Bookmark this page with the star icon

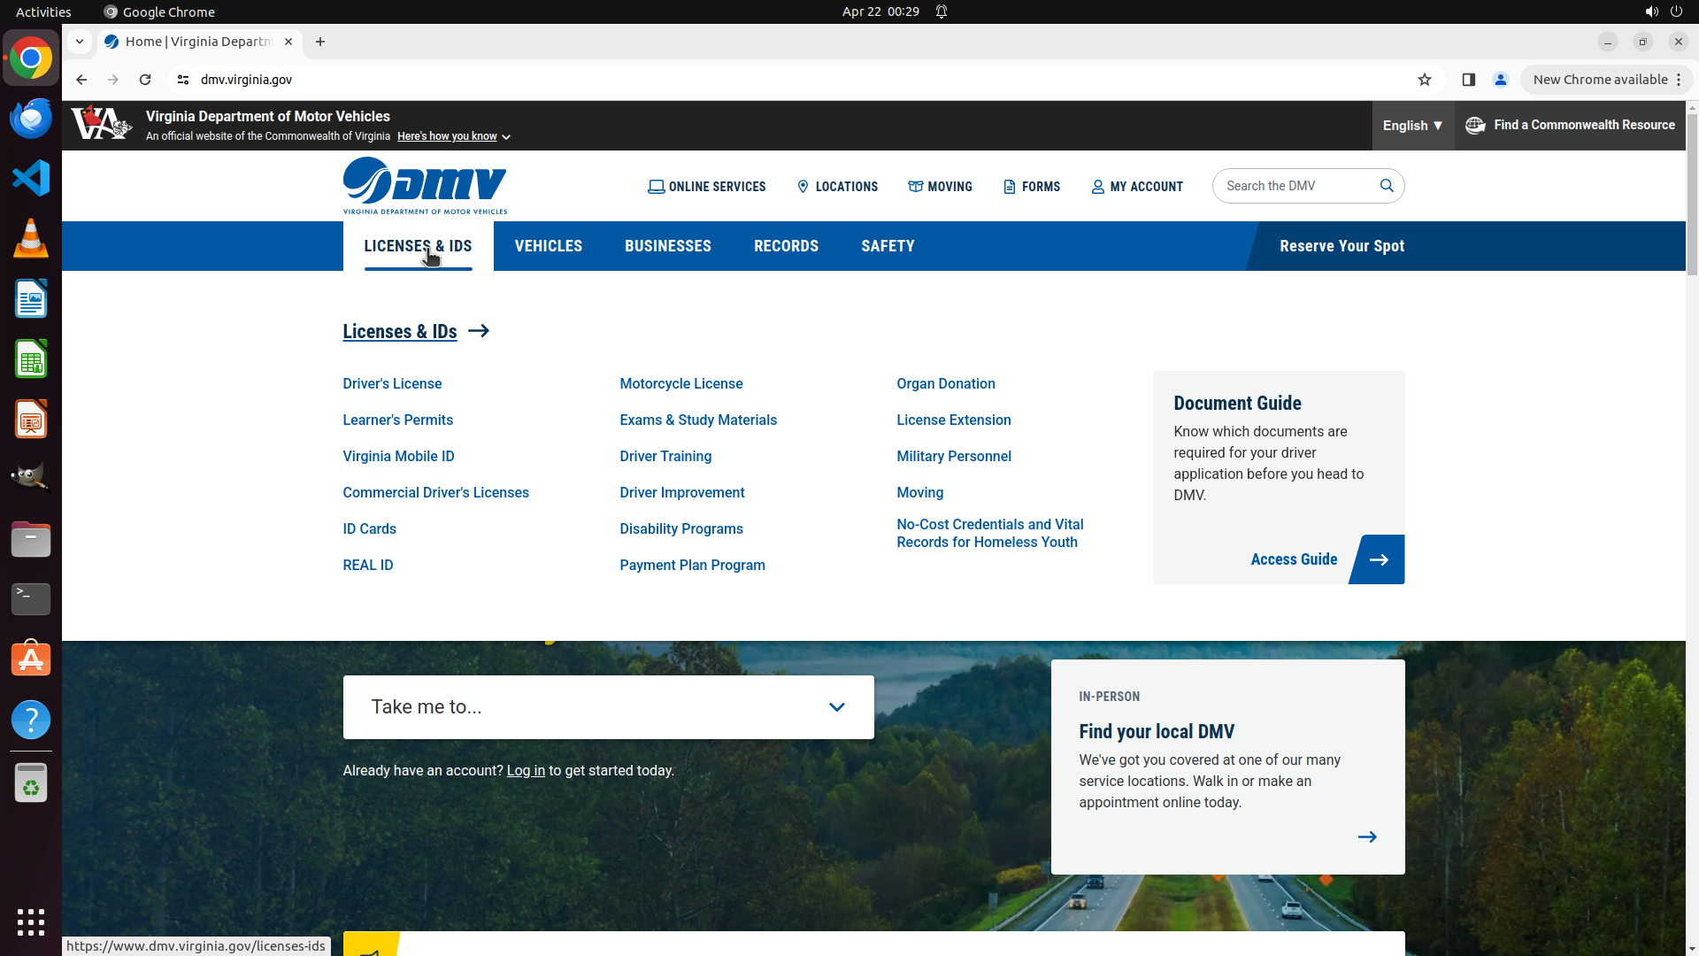1425,80
